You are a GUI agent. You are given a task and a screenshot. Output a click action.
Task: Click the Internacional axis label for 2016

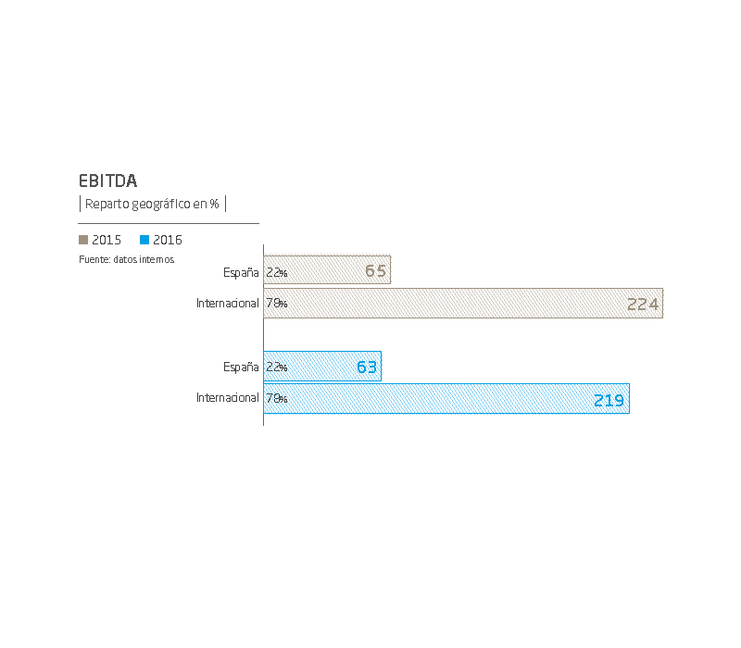[x=227, y=398]
